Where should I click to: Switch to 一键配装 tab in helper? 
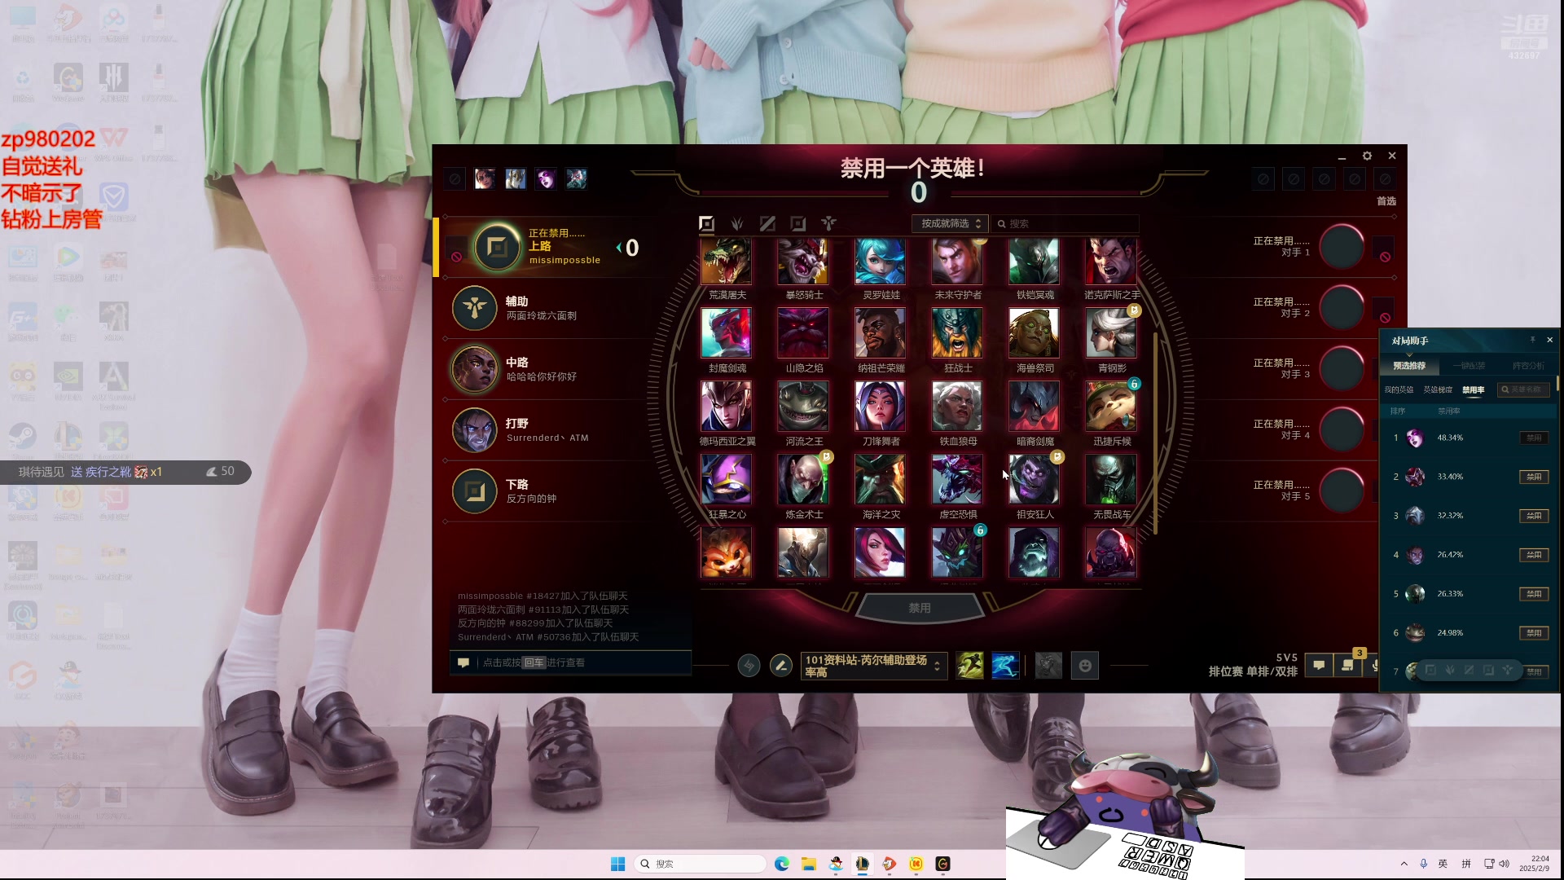(1469, 366)
